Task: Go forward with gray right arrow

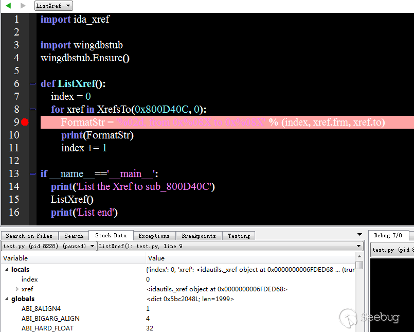Action: tap(23, 6)
